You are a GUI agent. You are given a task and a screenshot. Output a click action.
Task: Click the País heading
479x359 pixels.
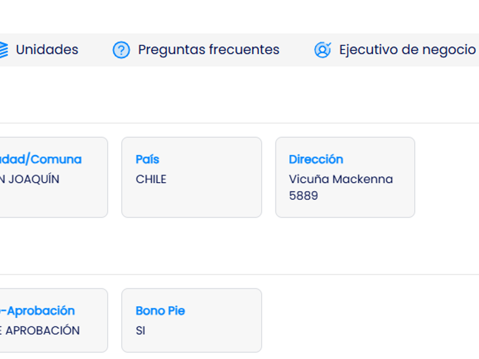147,160
